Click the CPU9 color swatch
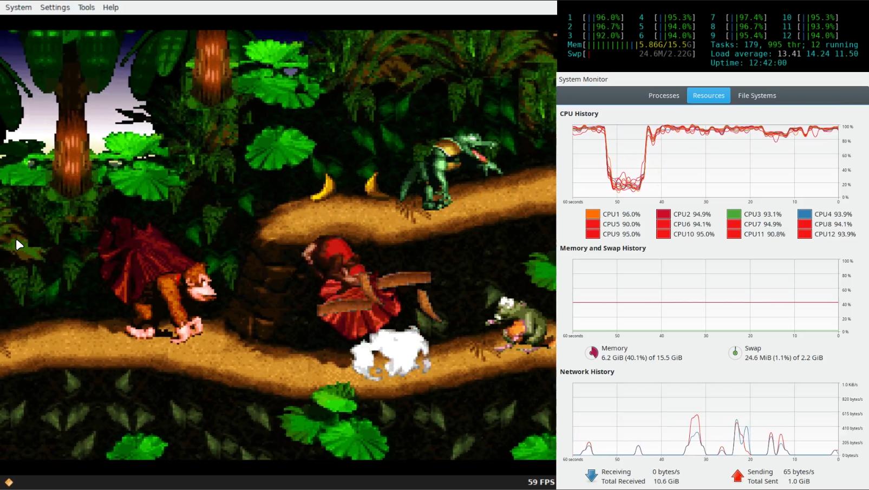Image resolution: width=869 pixels, height=490 pixels. coord(593,234)
